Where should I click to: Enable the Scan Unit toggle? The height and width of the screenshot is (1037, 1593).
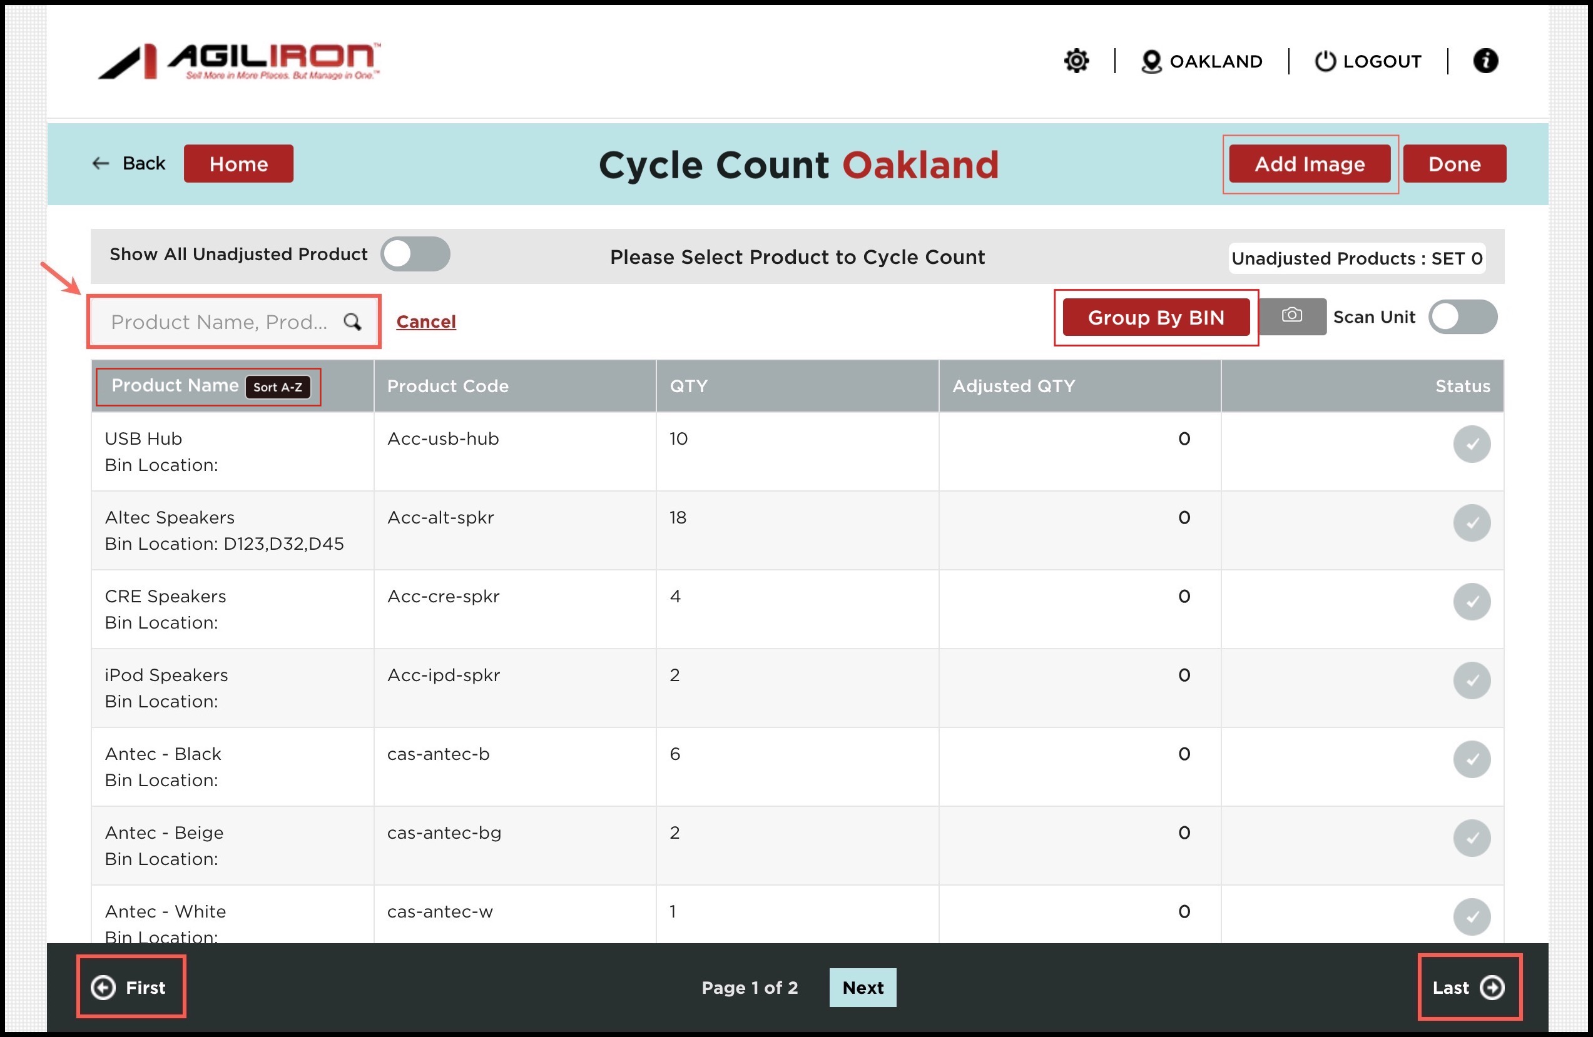(x=1462, y=316)
